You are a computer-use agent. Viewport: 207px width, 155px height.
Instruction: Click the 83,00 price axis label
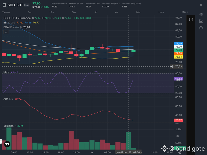[178, 18]
